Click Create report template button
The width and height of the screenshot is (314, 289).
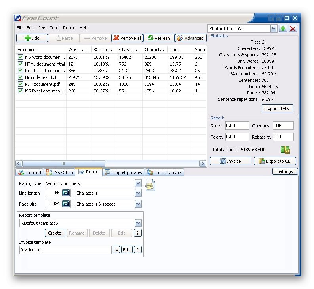[55, 233]
